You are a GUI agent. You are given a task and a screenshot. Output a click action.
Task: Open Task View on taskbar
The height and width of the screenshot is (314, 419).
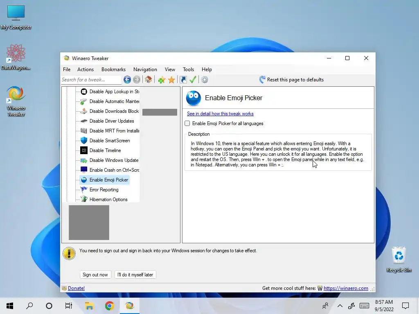[69, 306]
